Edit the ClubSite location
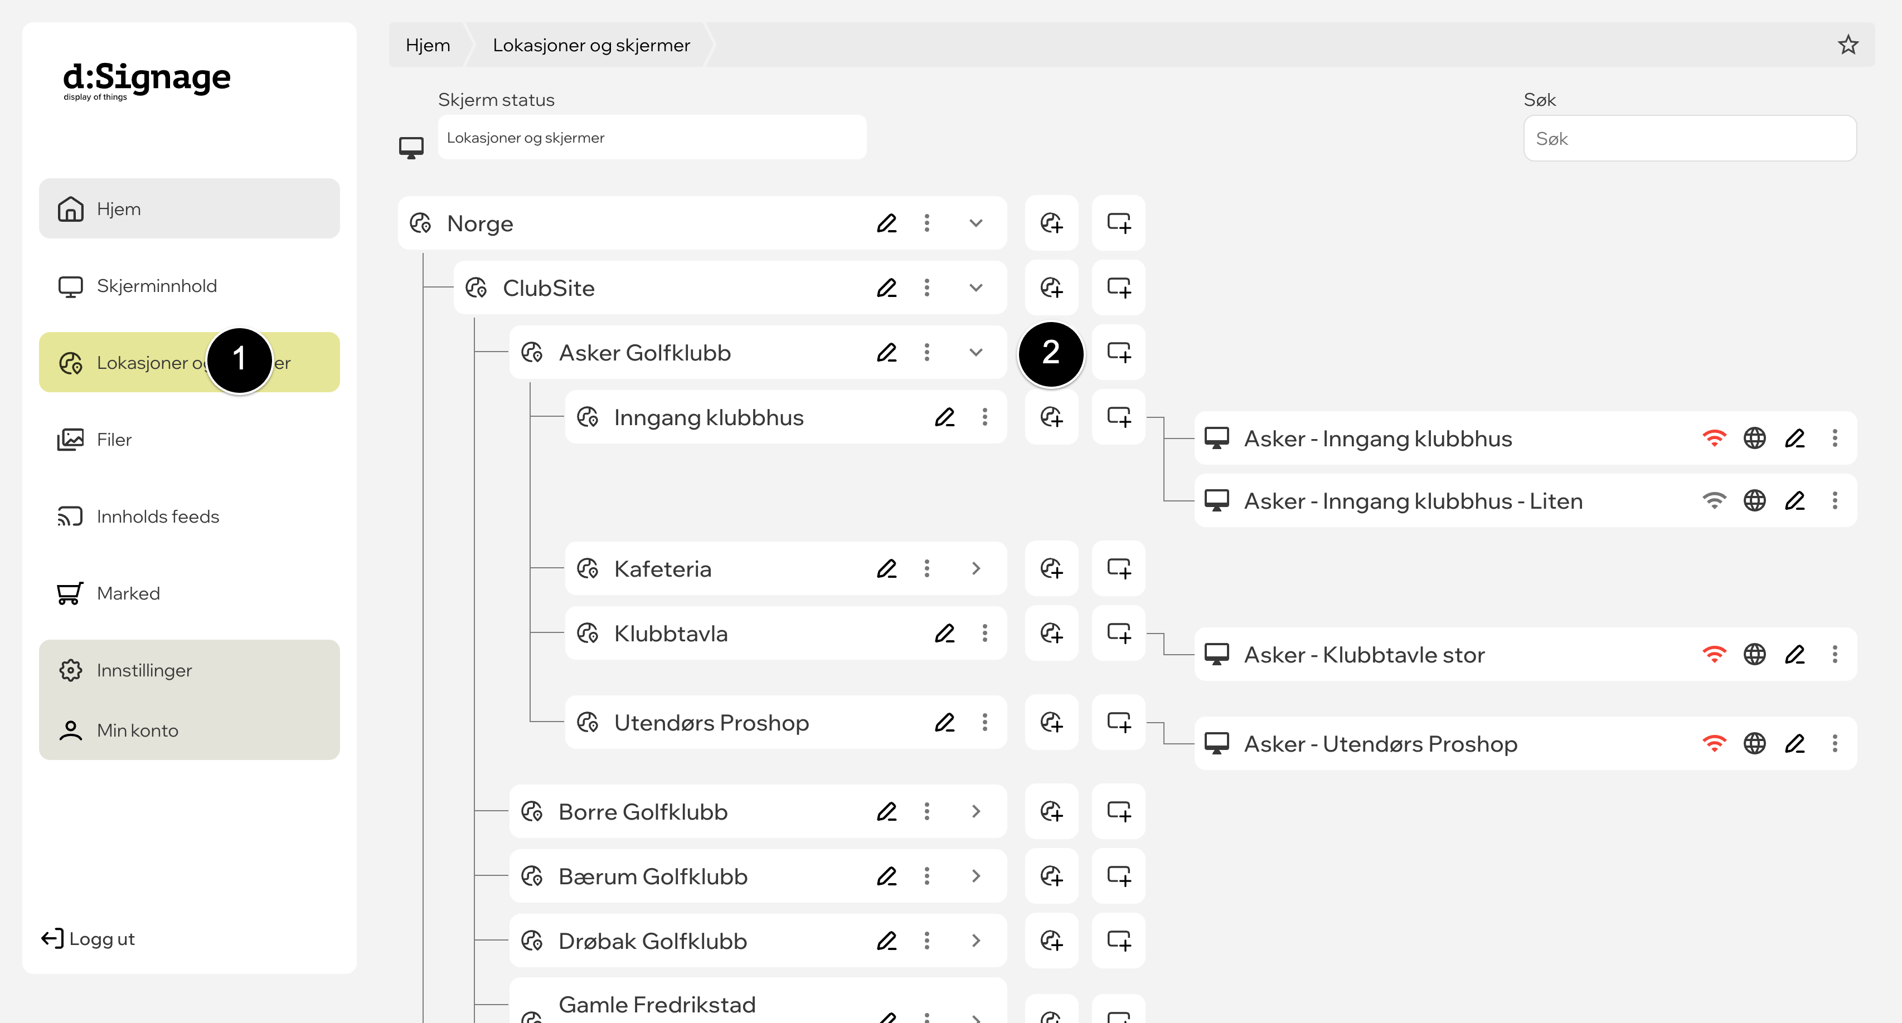Screen dimensions: 1902x1023 pyautogui.click(x=886, y=288)
